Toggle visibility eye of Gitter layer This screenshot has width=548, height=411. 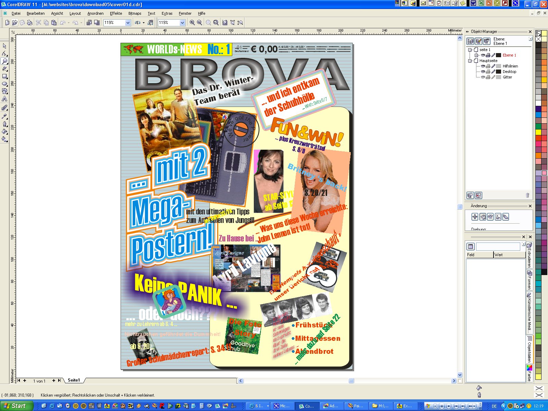(483, 77)
